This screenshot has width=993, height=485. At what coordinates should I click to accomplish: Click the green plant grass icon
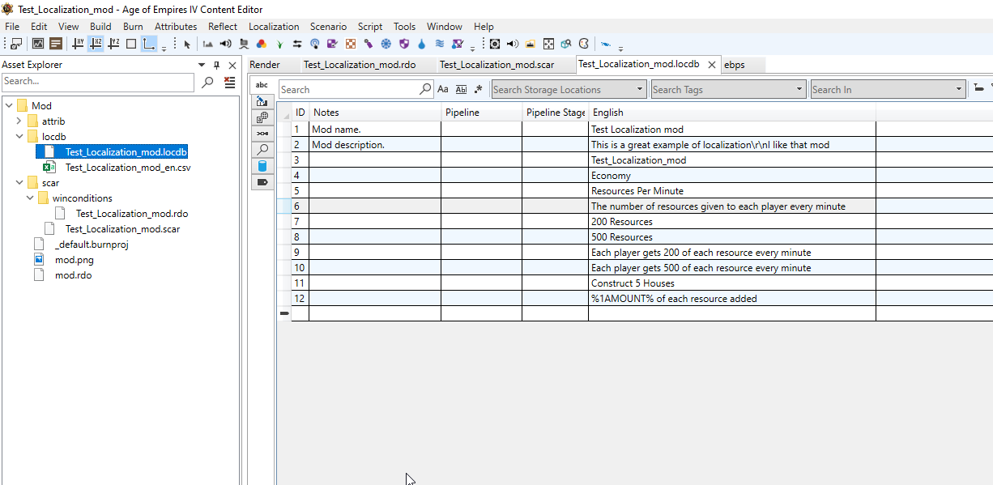coord(279,44)
